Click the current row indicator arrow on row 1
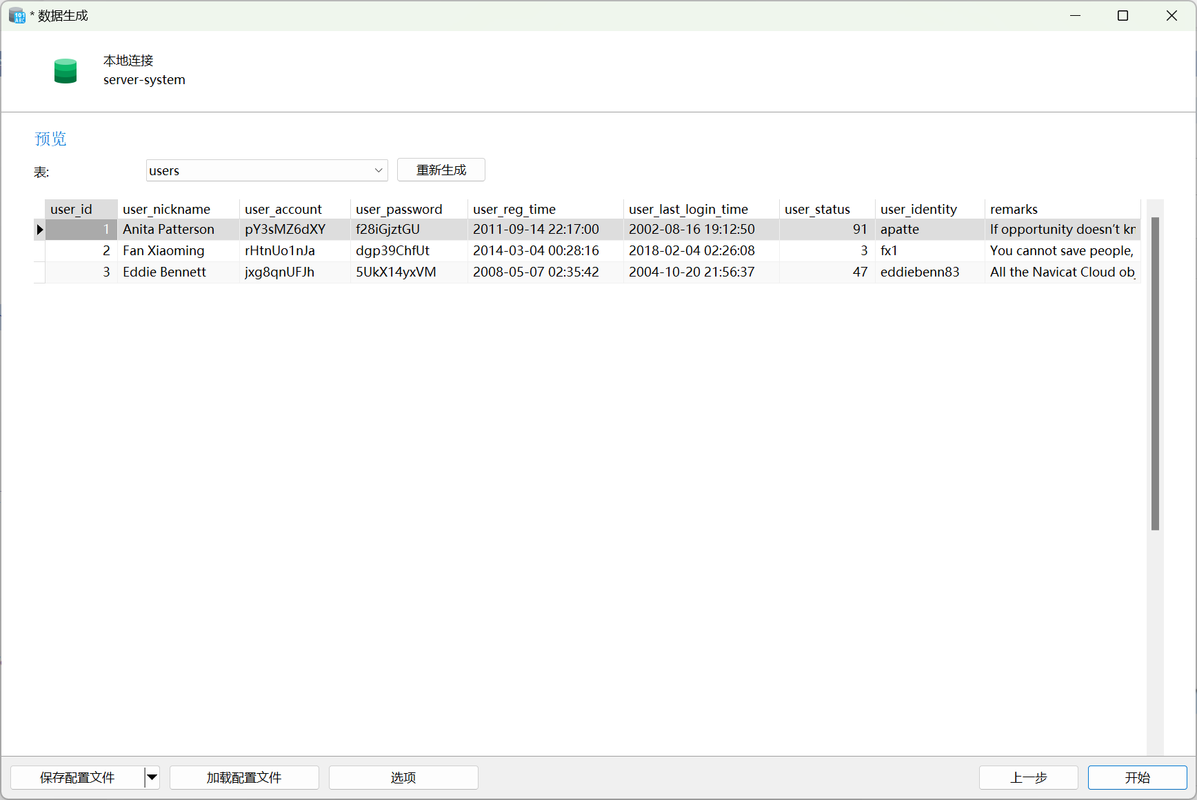Image resolution: width=1197 pixels, height=800 pixels. [39, 230]
